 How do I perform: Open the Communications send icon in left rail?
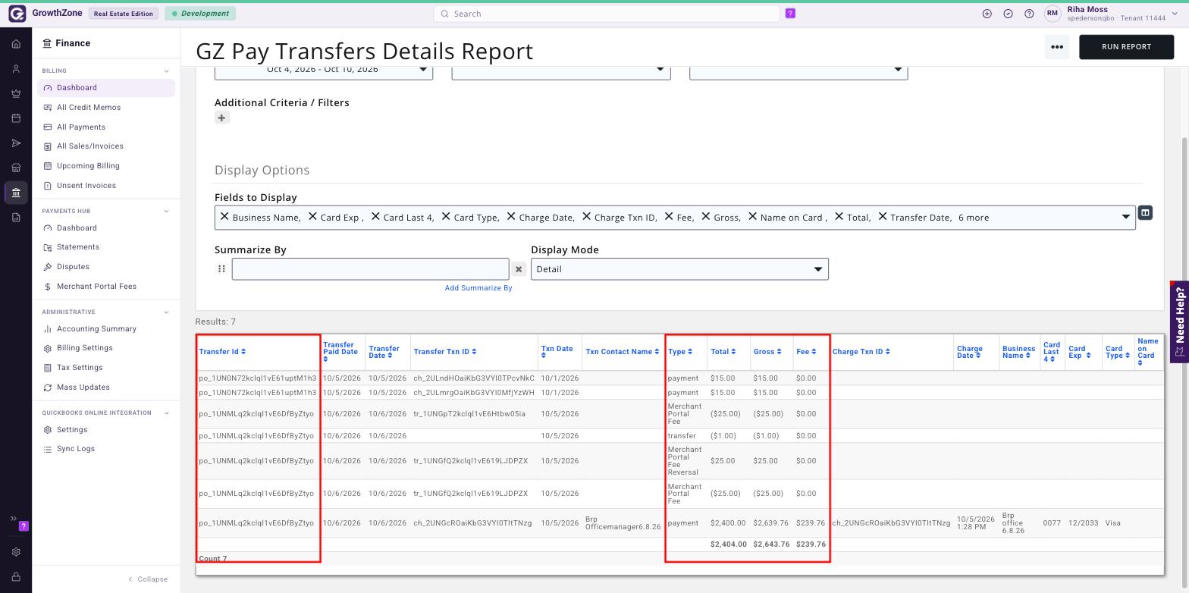[x=16, y=143]
